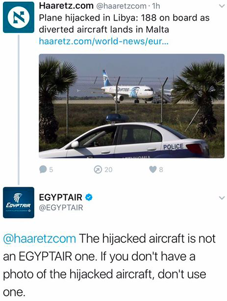Expand the EGYPTAIR tweet options chevron

(222, 198)
